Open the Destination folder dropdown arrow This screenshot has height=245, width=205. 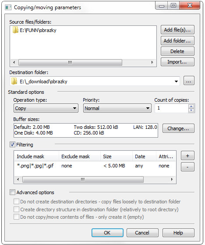[176, 81]
